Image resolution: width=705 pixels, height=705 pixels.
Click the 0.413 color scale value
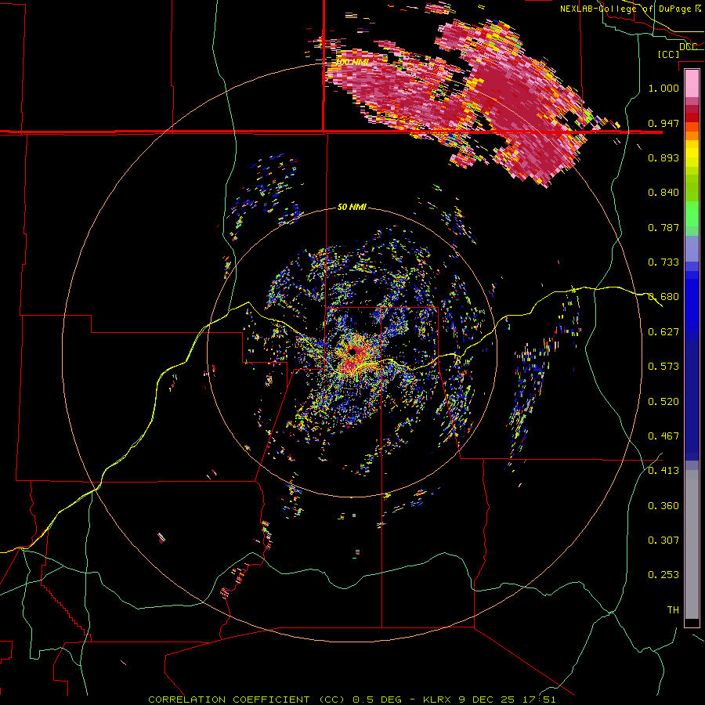663,471
